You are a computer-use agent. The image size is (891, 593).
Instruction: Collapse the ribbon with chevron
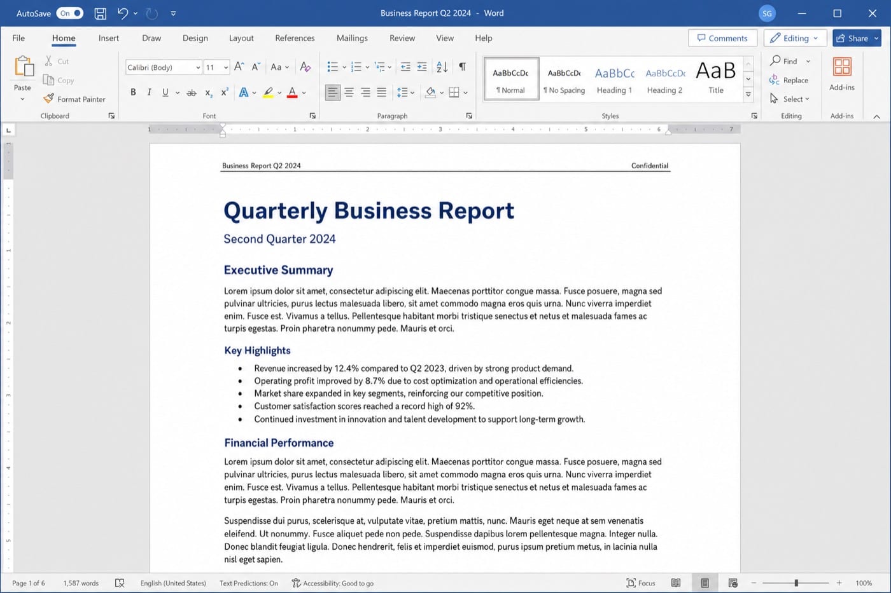coord(877,116)
